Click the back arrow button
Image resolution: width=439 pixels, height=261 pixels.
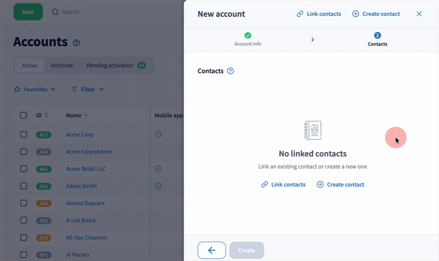click(211, 250)
